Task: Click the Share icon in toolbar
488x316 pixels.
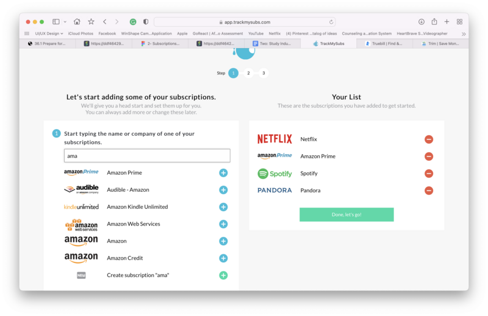Action: point(434,21)
